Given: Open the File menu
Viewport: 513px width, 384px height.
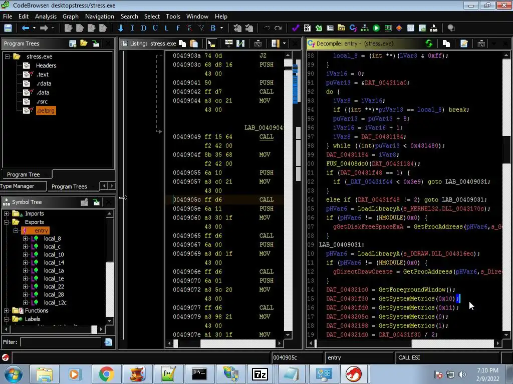Looking at the screenshot, I should click(x=8, y=16).
